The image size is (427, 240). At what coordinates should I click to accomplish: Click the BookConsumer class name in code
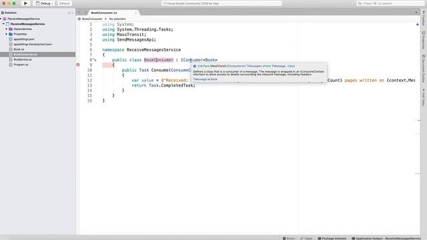(159, 60)
